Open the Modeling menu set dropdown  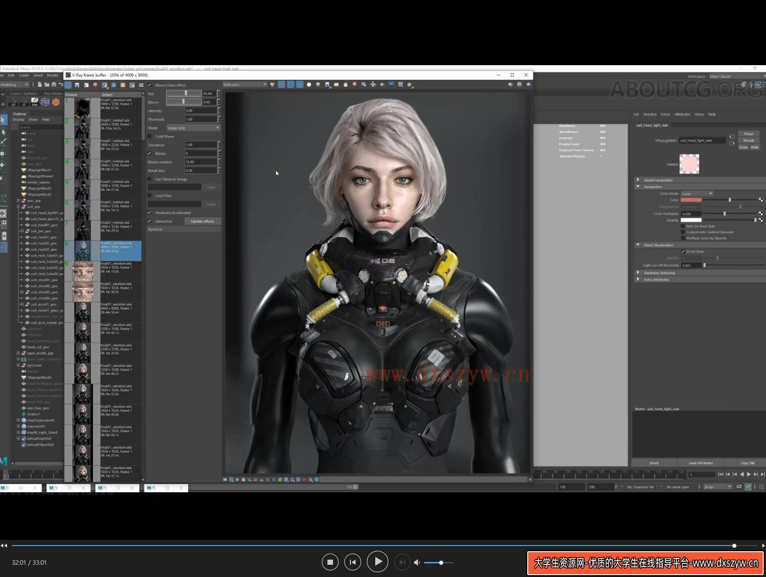tap(15, 84)
